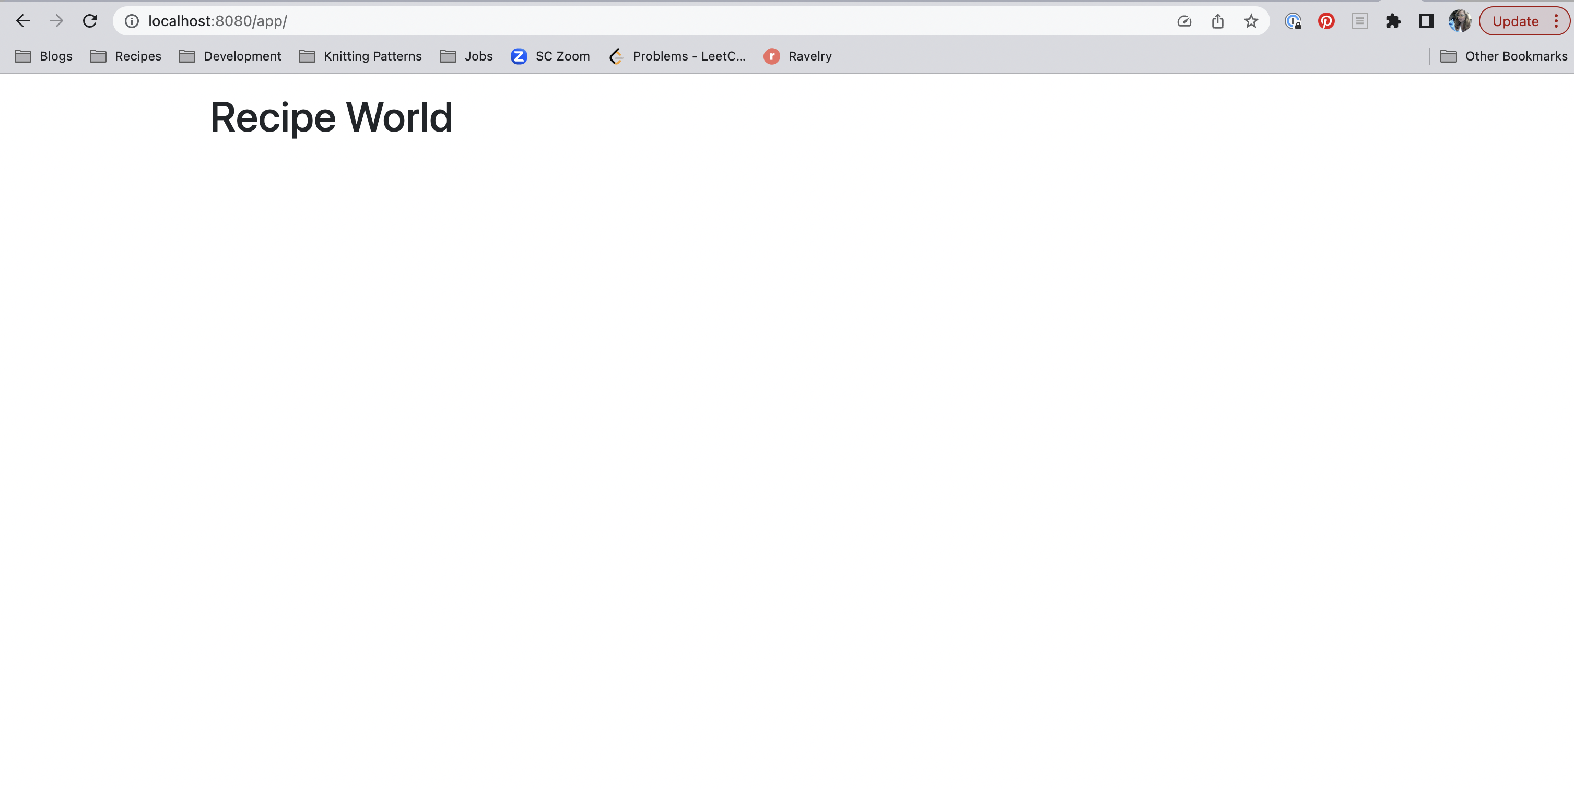Open the Ravelry bookmark
Image resolution: width=1574 pixels, height=789 pixels.
click(x=797, y=56)
